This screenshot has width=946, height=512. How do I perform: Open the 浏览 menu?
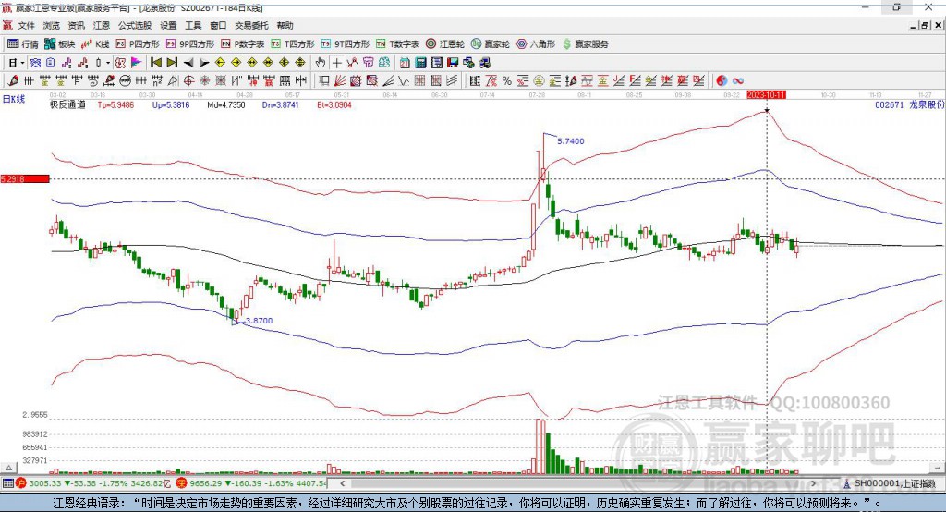pyautogui.click(x=52, y=25)
